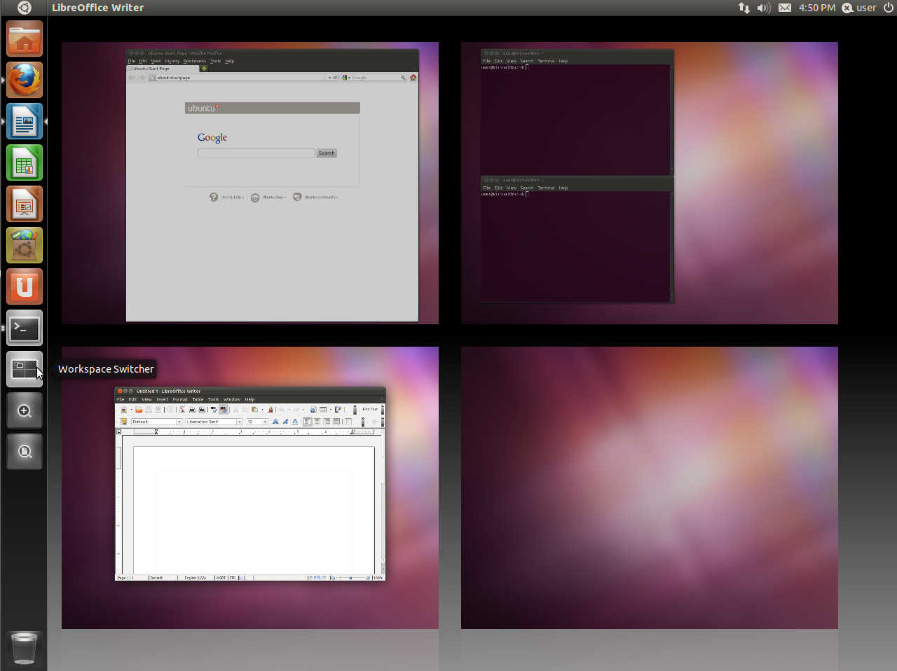Open the Files & Folders lens icon
The height and width of the screenshot is (671, 897).
(x=25, y=452)
